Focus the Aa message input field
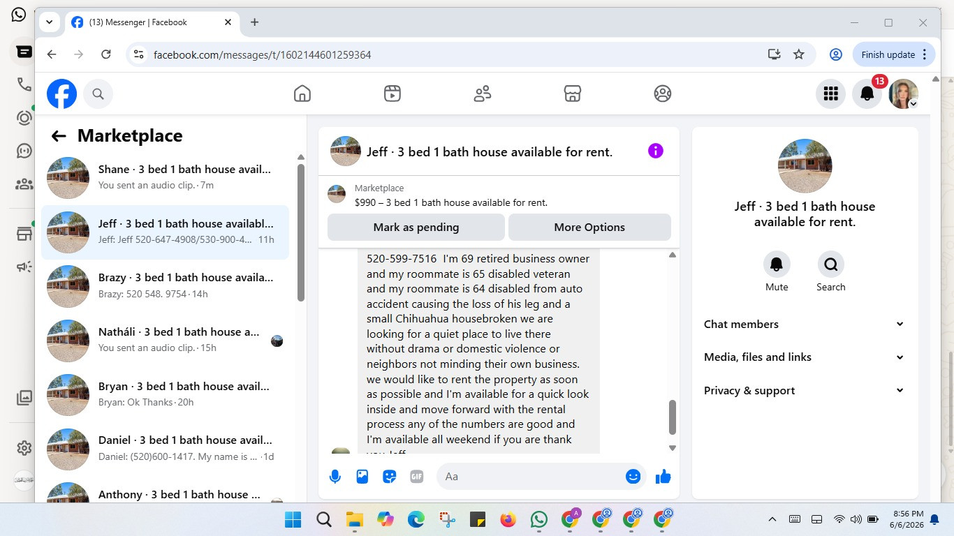The image size is (954, 536). [529, 477]
